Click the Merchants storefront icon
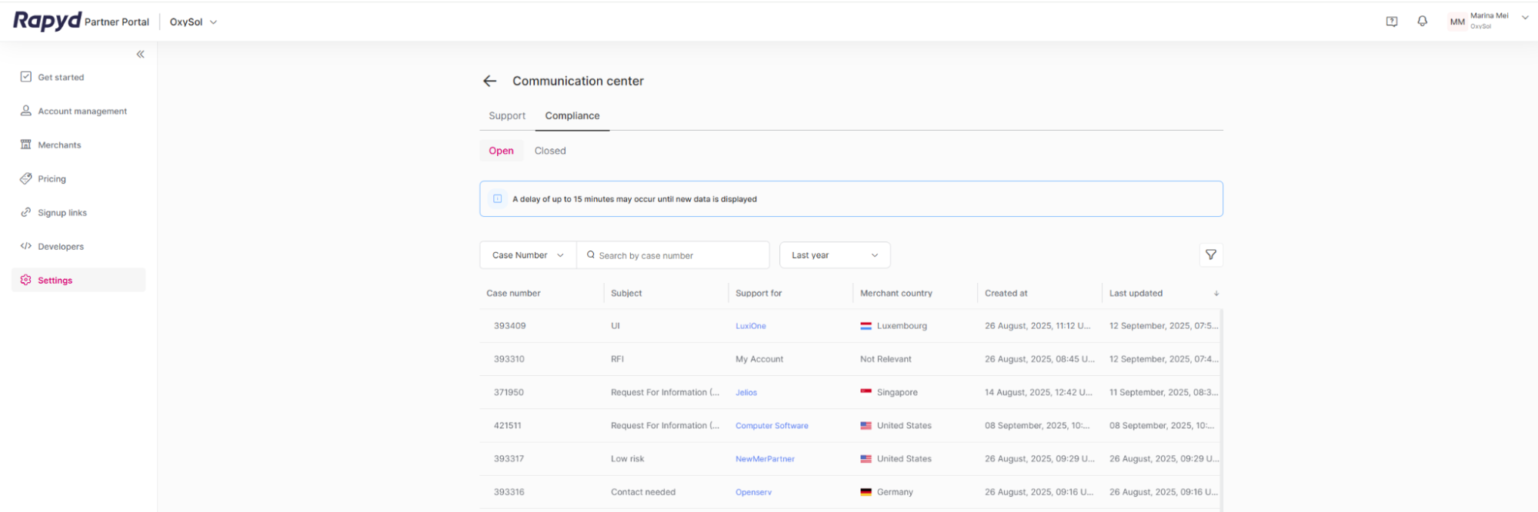This screenshot has height=512, width=1538. (26, 145)
